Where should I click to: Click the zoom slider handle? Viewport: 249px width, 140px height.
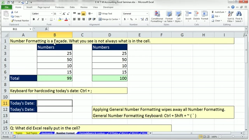coord(233,136)
